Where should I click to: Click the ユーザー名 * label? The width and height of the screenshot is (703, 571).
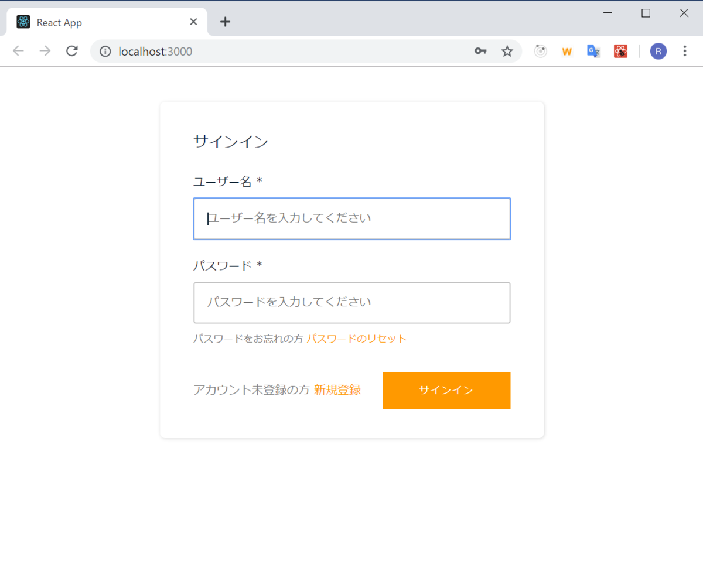pos(228,182)
